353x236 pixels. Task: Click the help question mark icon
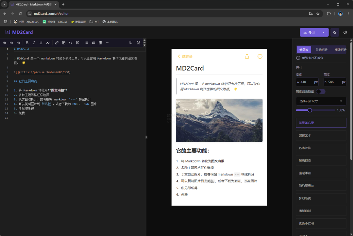[x=345, y=32]
